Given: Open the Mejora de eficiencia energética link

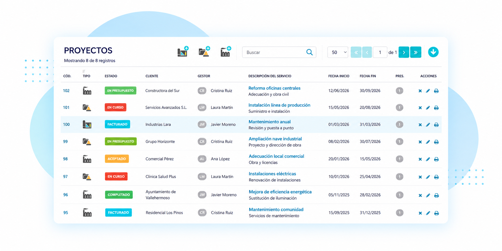Looking at the screenshot, I should (x=280, y=192).
